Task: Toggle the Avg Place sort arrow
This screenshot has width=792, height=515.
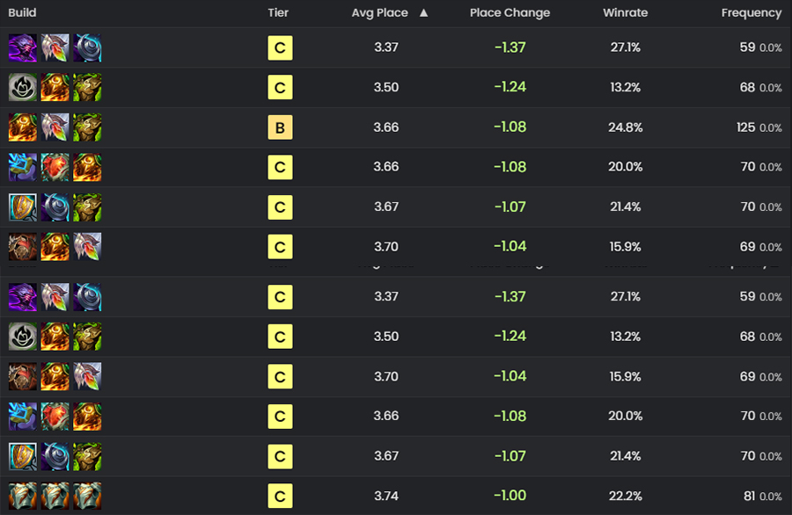Action: tap(424, 12)
